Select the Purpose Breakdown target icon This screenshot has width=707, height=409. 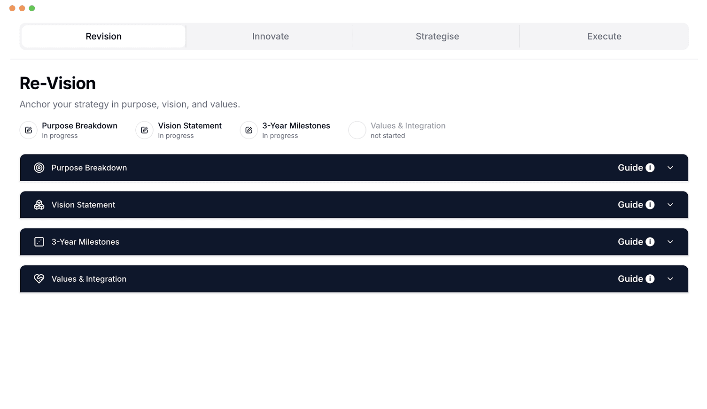coord(39,168)
